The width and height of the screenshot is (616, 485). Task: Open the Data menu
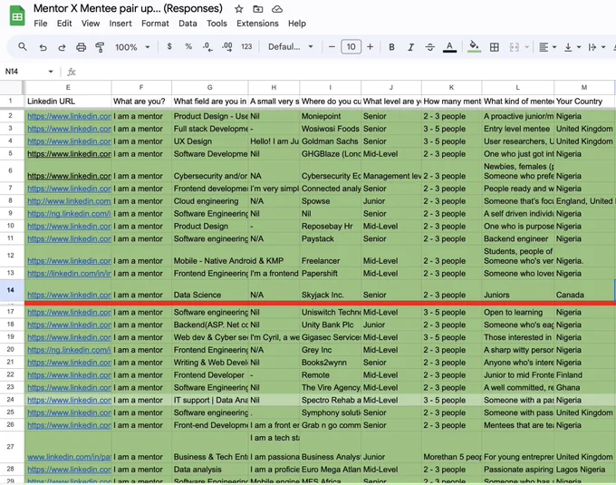(188, 24)
